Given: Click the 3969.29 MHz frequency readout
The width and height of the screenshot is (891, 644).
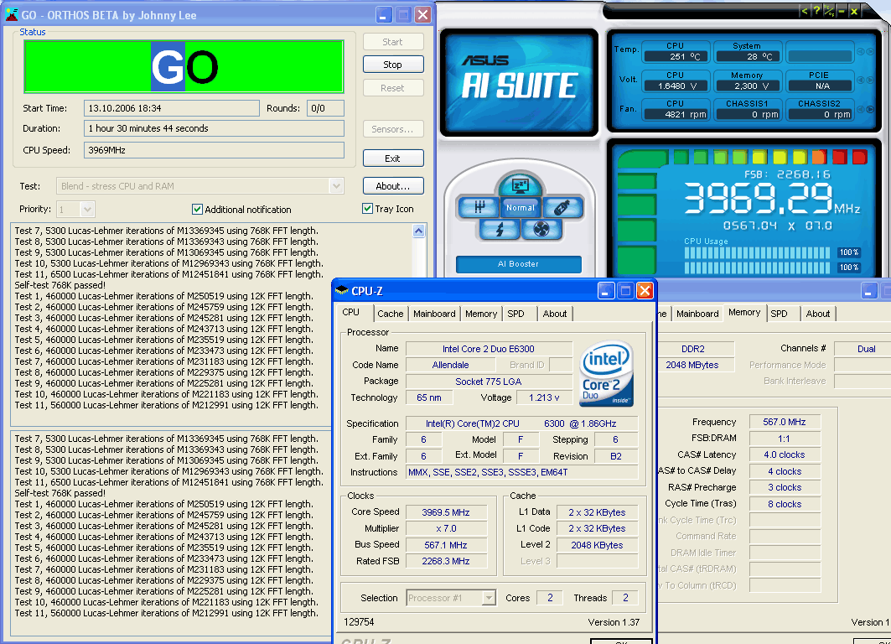Looking at the screenshot, I should pyautogui.click(x=772, y=199).
